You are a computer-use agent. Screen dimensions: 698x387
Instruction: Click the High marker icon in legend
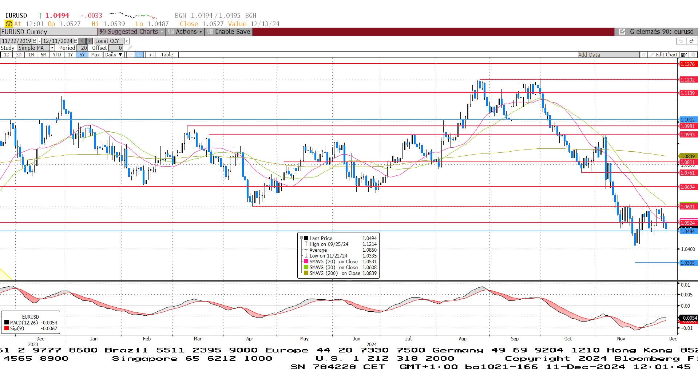(306, 244)
